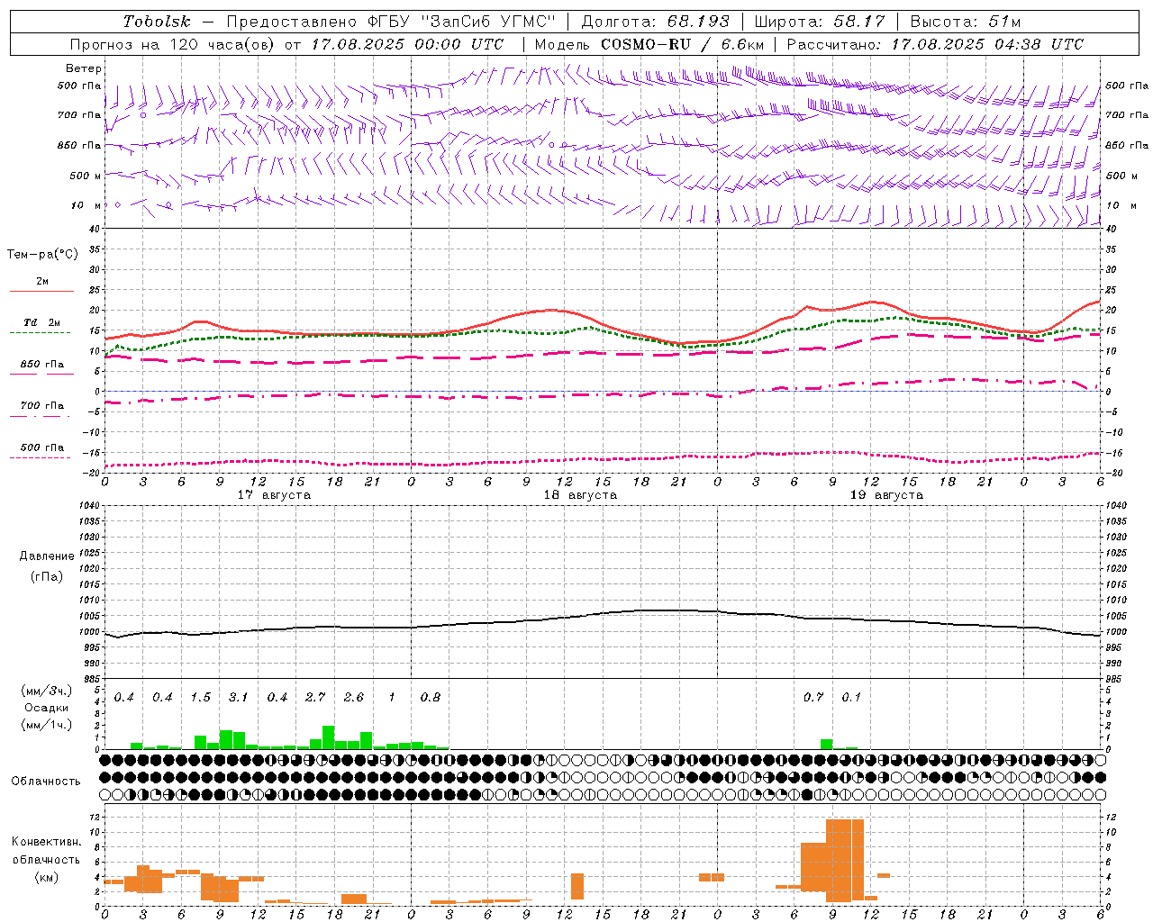Select the text Предоставлено ФГБУ "ЗапСиб УГМС"
Screen dimensions: 1153x922
tap(391, 22)
